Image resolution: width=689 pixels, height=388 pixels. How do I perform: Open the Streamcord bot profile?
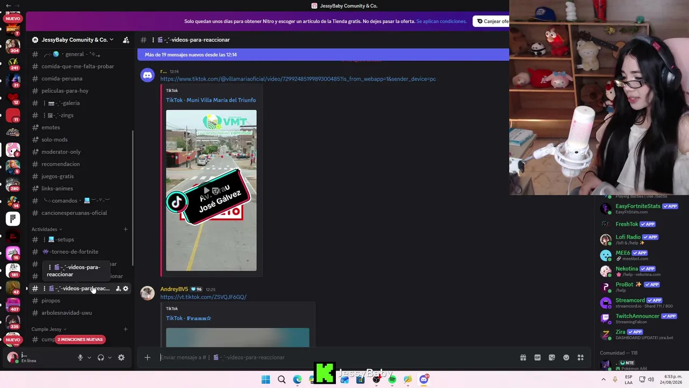pos(639,302)
